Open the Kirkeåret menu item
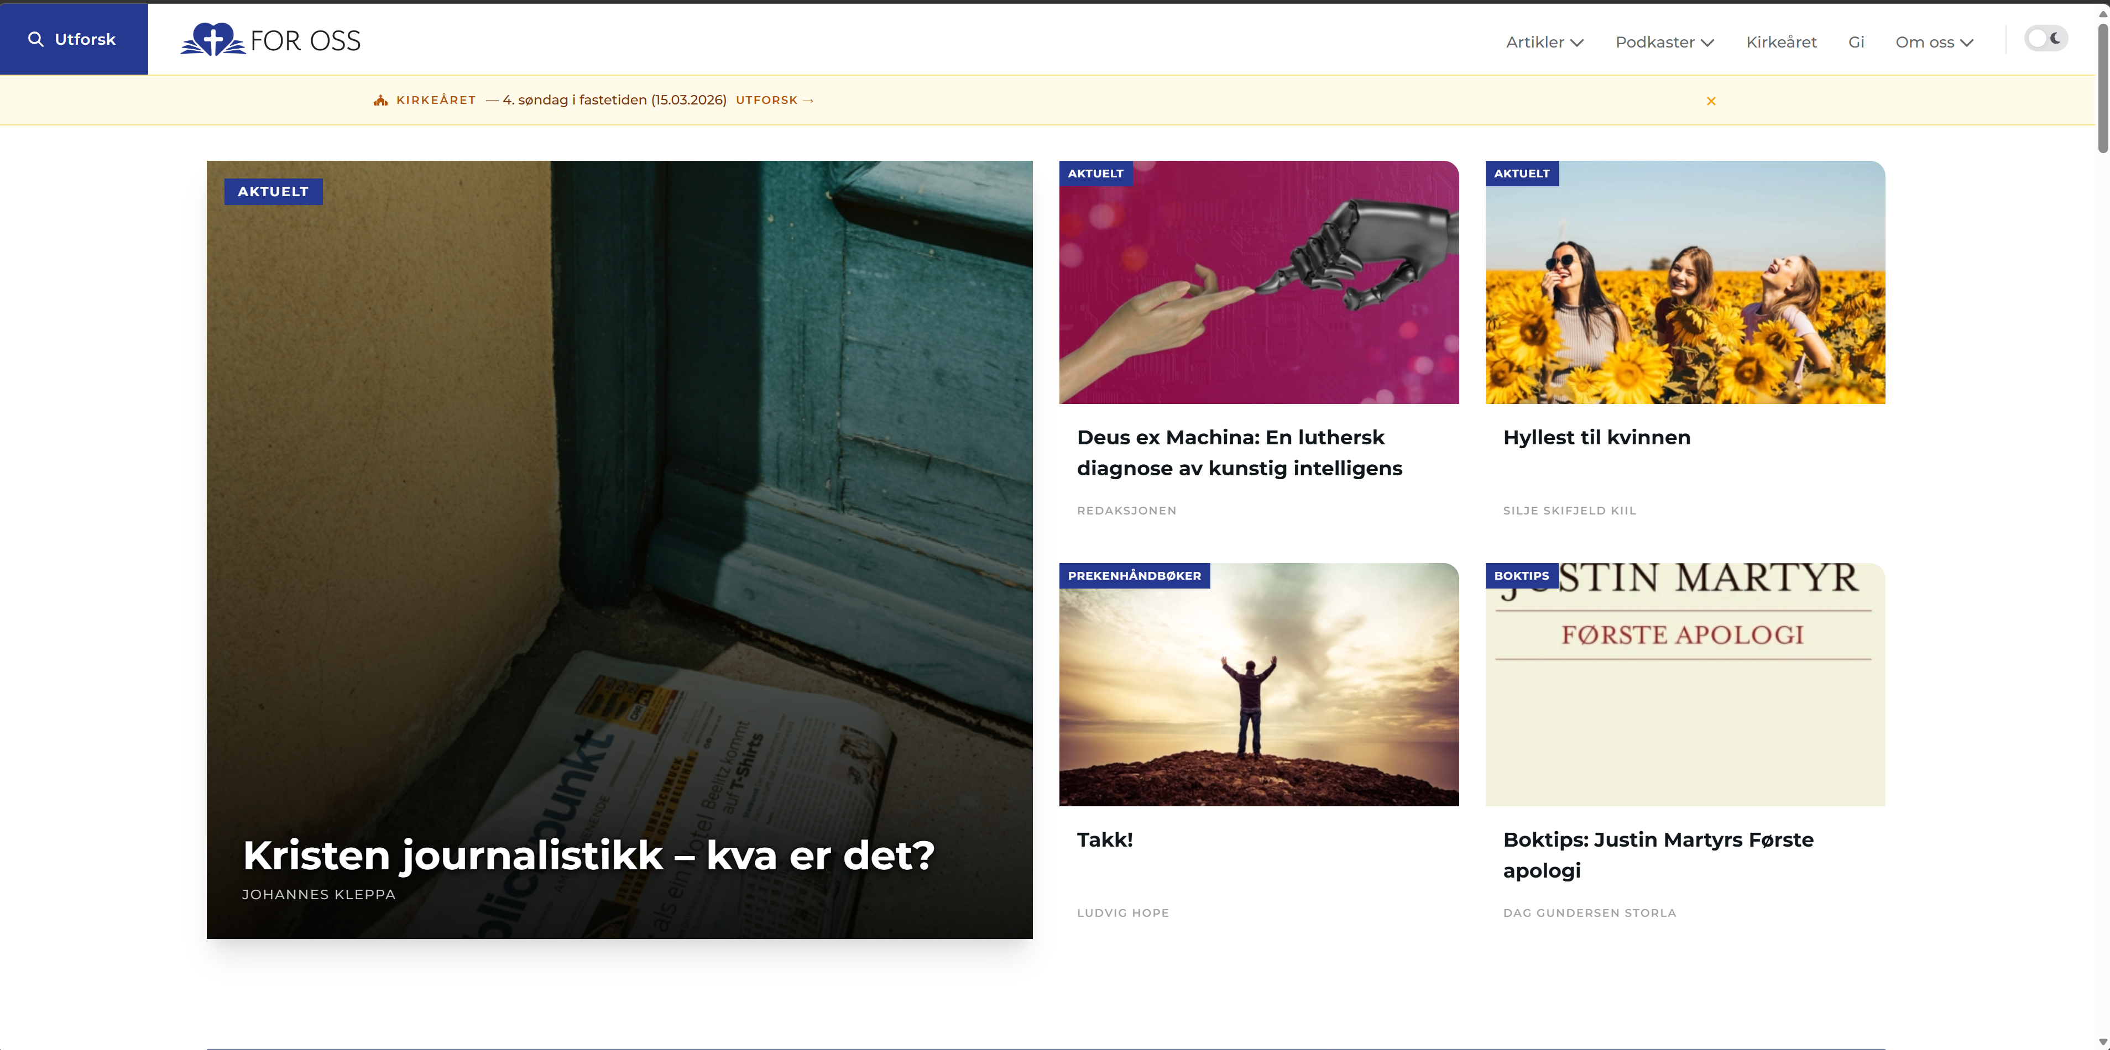 (1780, 42)
